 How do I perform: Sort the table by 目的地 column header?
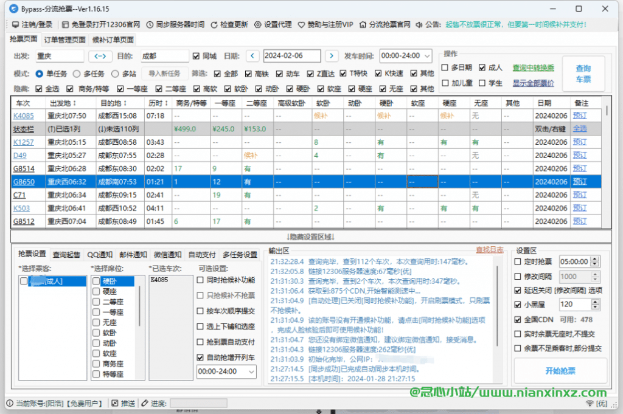point(120,103)
